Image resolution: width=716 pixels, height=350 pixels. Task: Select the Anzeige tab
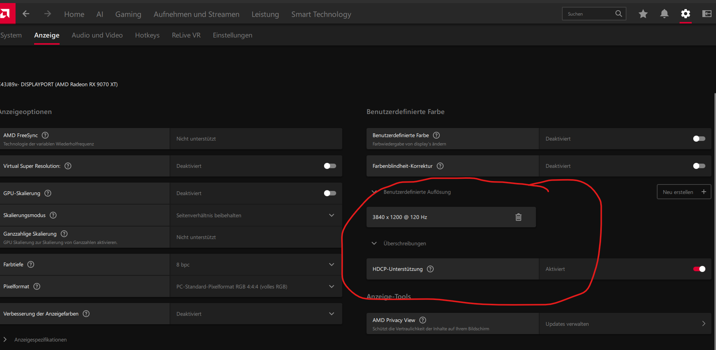click(x=47, y=35)
